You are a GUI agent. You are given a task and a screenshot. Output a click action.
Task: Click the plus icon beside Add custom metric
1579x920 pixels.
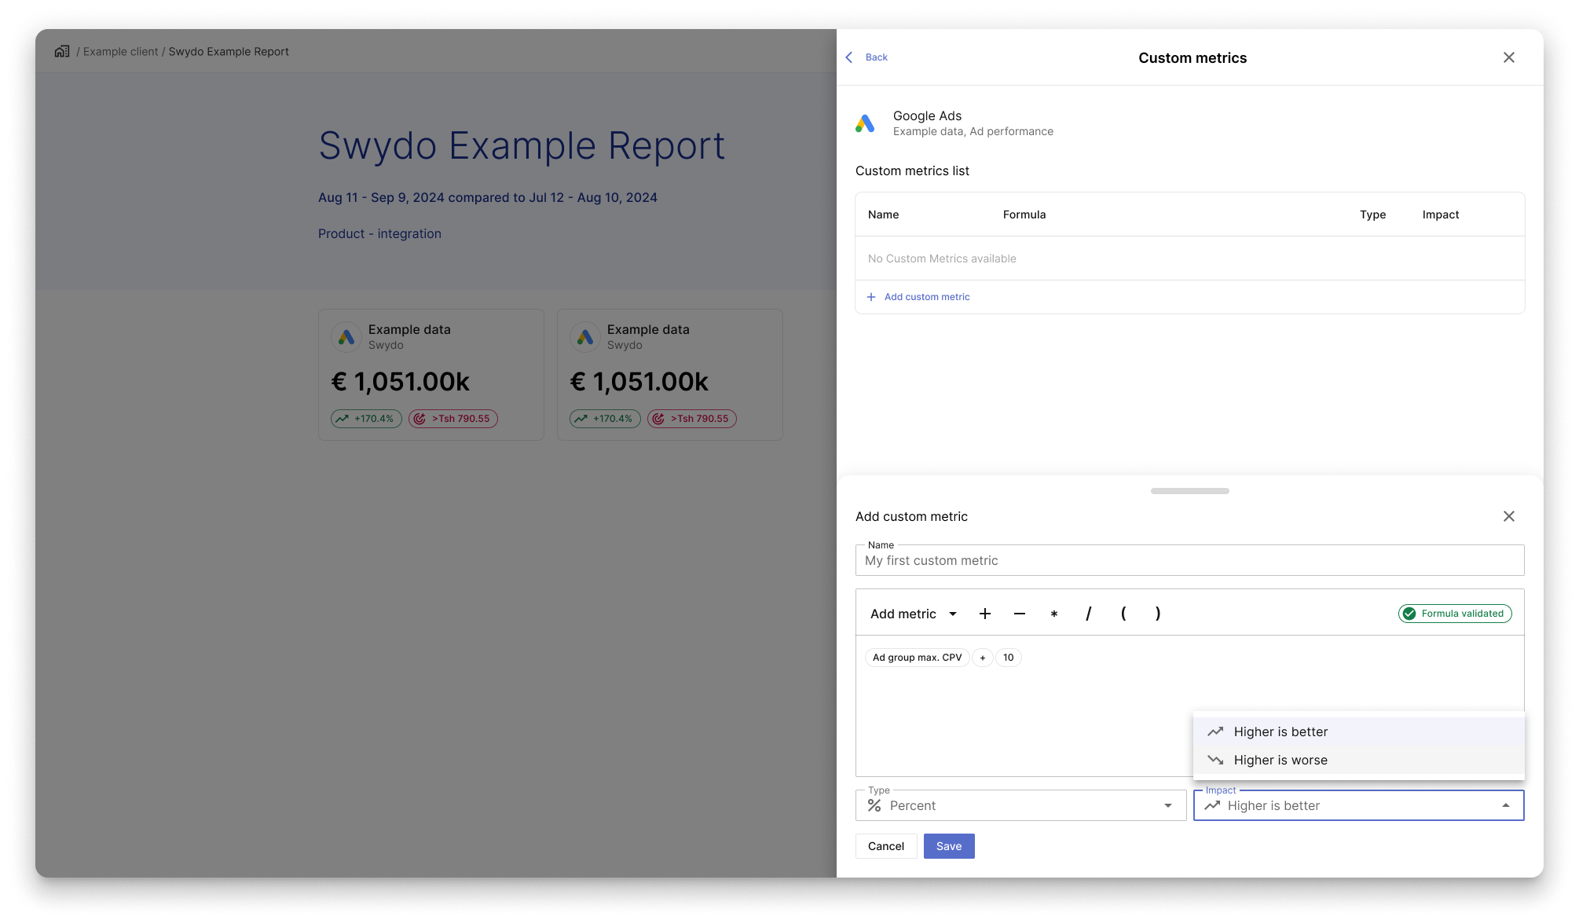click(x=871, y=297)
